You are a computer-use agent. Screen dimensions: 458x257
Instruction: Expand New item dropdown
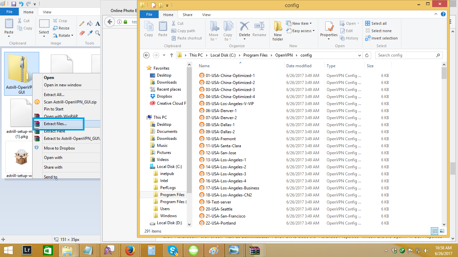point(310,23)
